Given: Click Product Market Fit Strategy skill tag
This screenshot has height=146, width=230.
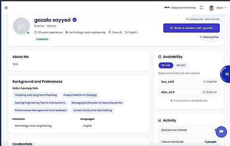Looking at the screenshot, I should click(80, 95).
